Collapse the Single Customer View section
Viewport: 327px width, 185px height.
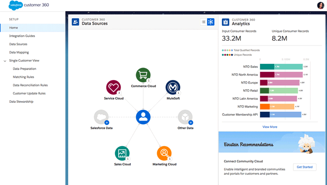click(x=5, y=60)
